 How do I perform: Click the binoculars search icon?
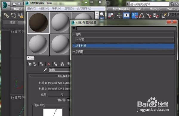(x=172, y=4)
